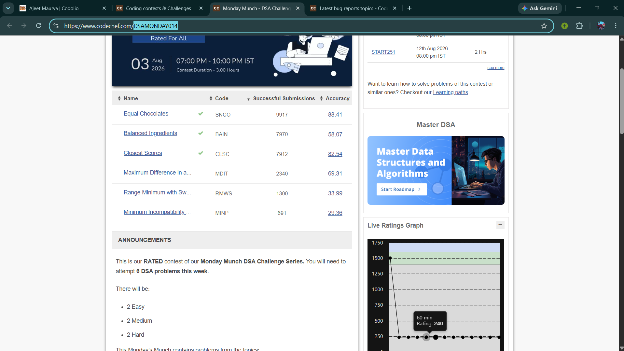The width and height of the screenshot is (624, 351).
Task: Switch to the Latest bug reports topics tab
Action: (354, 8)
